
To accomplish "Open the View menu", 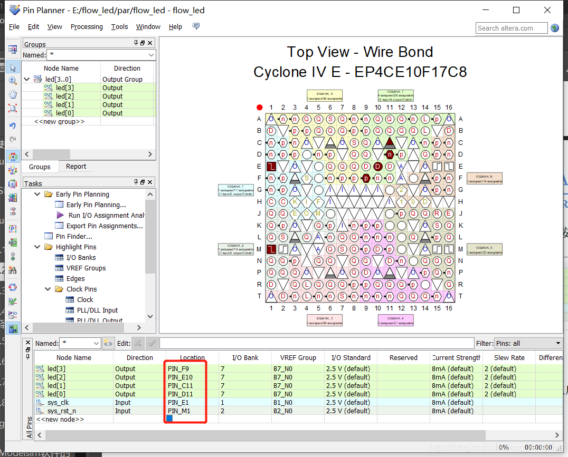I will [x=55, y=27].
